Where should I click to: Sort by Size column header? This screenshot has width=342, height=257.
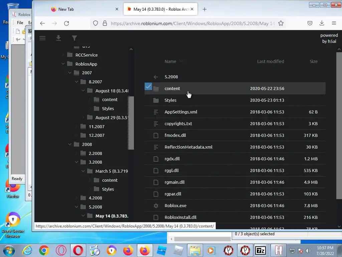pos(313,62)
